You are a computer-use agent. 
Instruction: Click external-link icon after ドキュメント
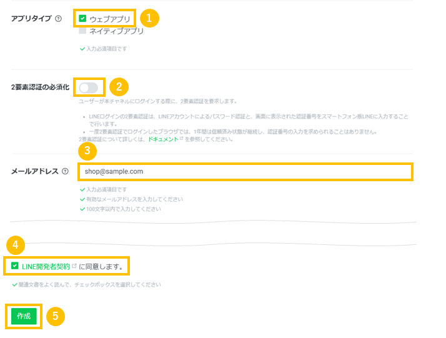tap(181, 139)
